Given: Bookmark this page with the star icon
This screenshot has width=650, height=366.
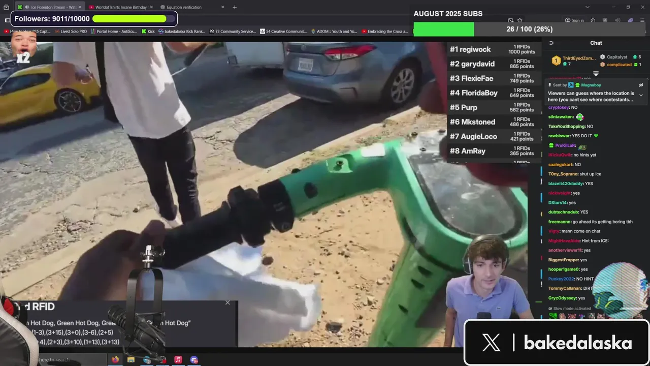Looking at the screenshot, I should (x=519, y=20).
